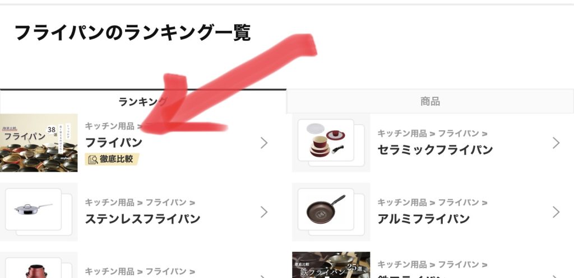Open the アルミフライパン ranking link

click(424, 219)
